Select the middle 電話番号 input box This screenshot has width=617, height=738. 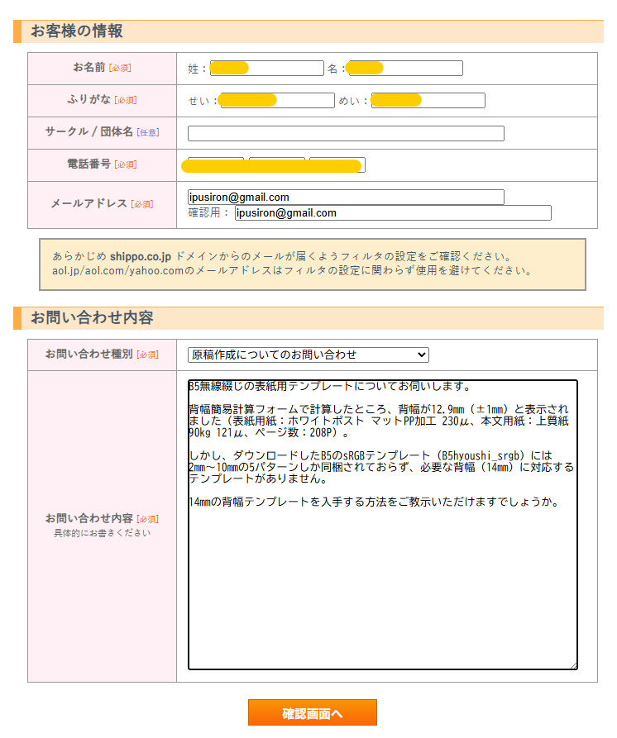pos(277,164)
